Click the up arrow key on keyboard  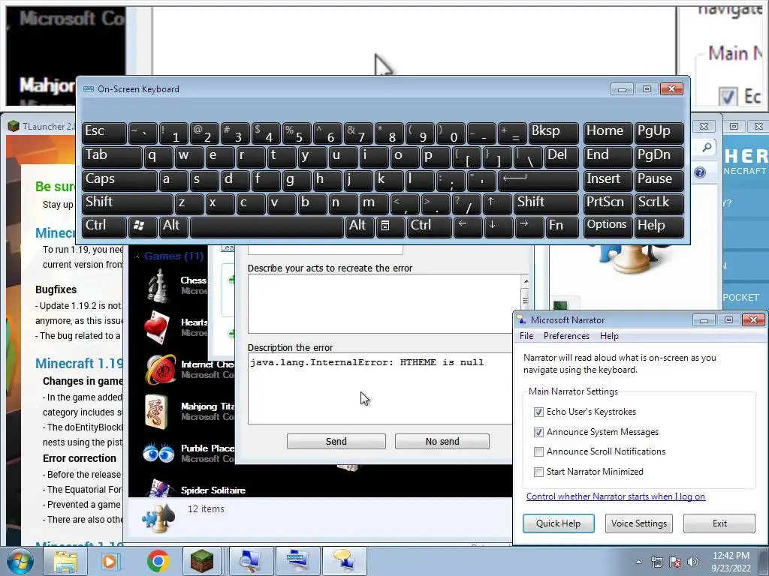[496, 203]
